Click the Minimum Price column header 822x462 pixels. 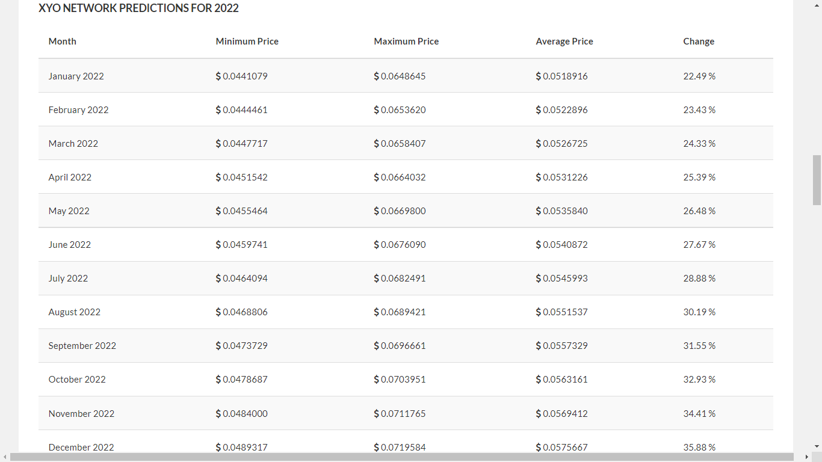click(x=247, y=42)
